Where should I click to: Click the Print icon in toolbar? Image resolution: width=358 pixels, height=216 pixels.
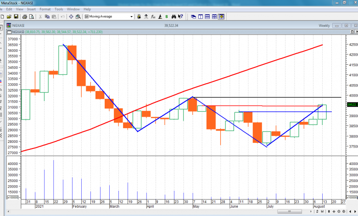click(x=24, y=17)
